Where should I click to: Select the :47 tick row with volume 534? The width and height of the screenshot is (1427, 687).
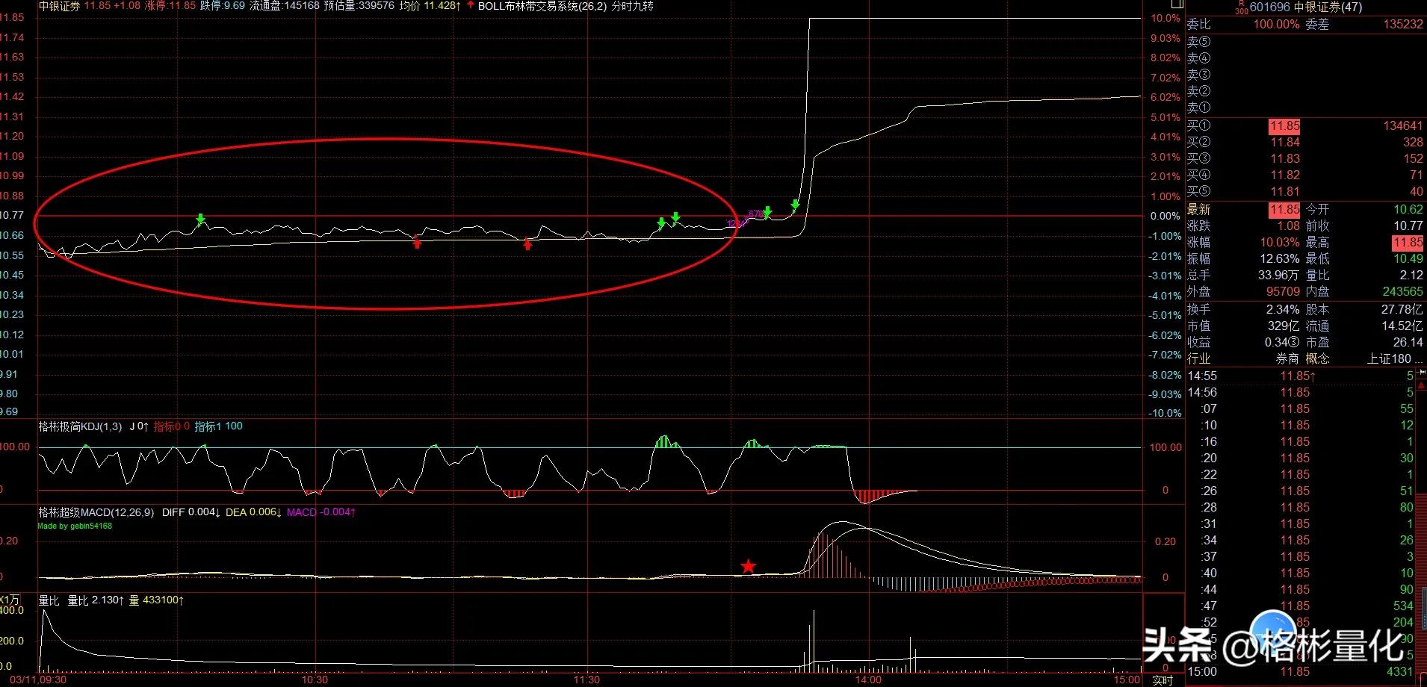pyautogui.click(x=1301, y=606)
